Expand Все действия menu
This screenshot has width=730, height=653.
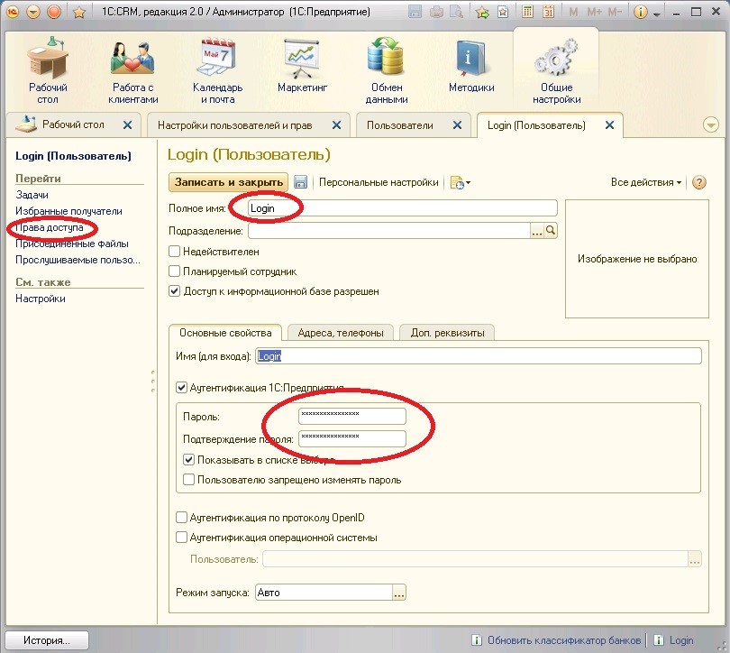[645, 182]
